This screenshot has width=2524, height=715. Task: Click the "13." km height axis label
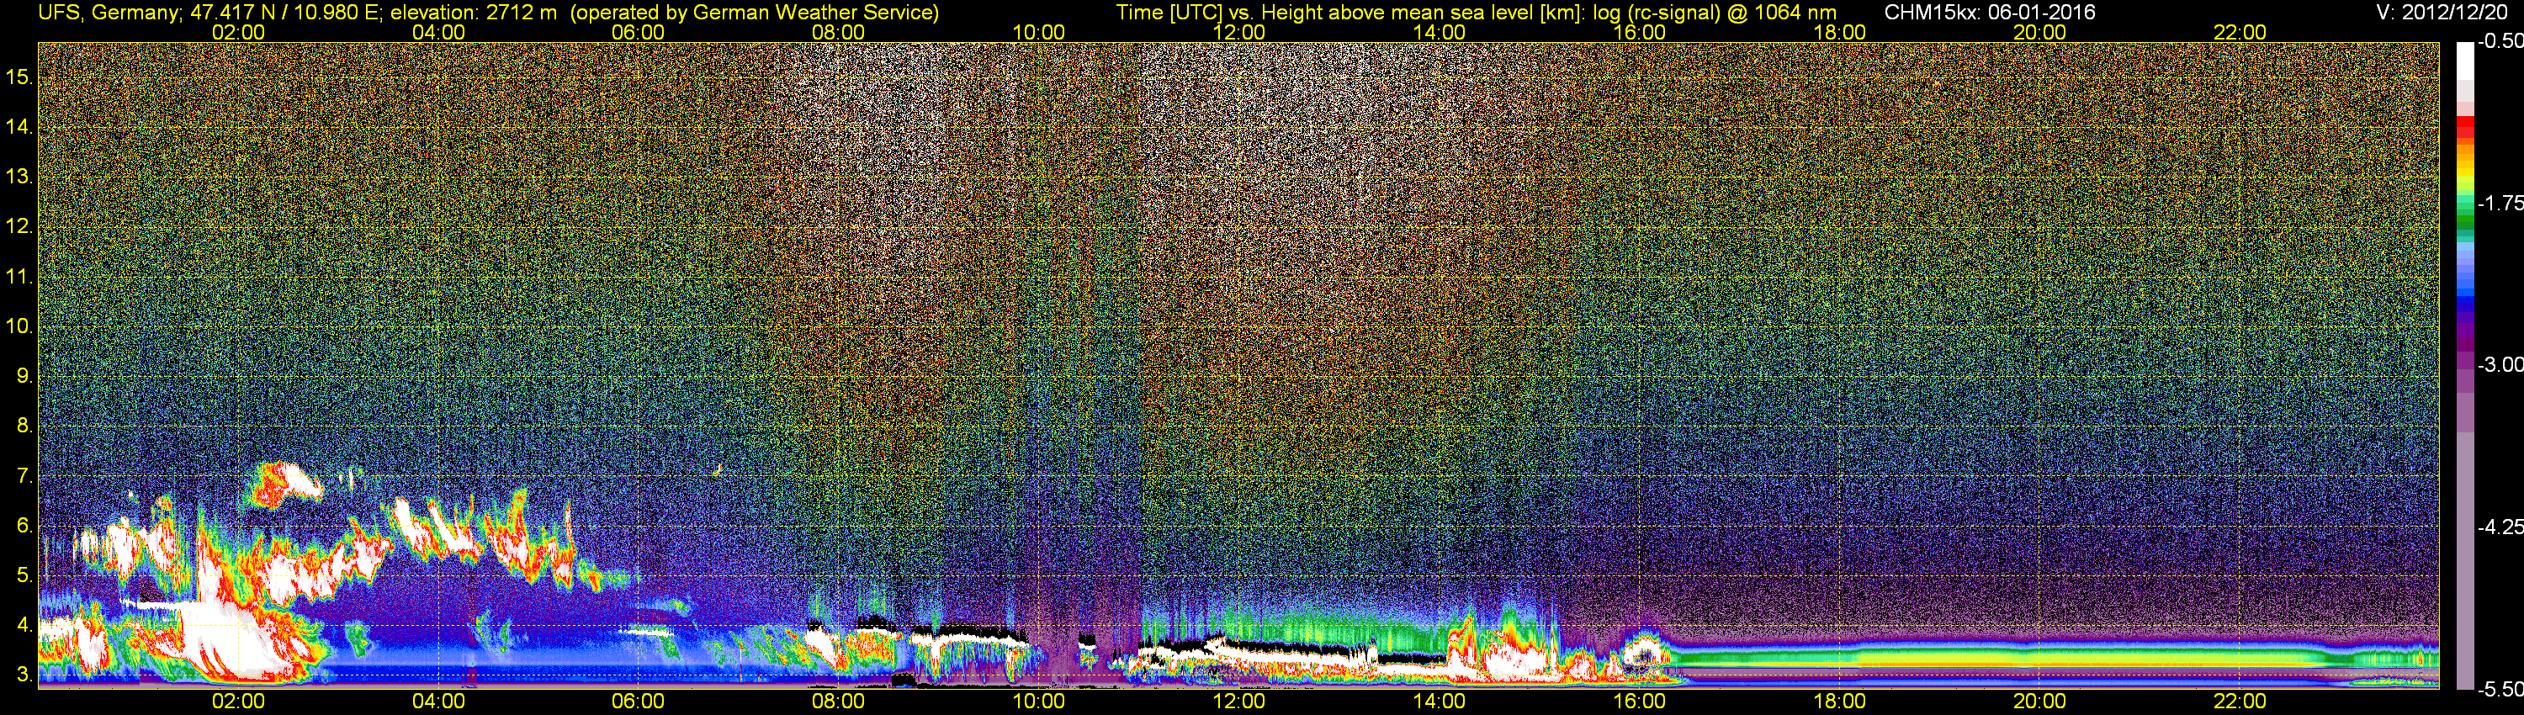tap(19, 177)
